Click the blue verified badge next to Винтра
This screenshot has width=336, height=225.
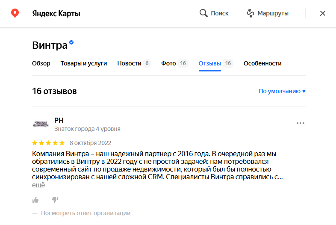(71, 42)
